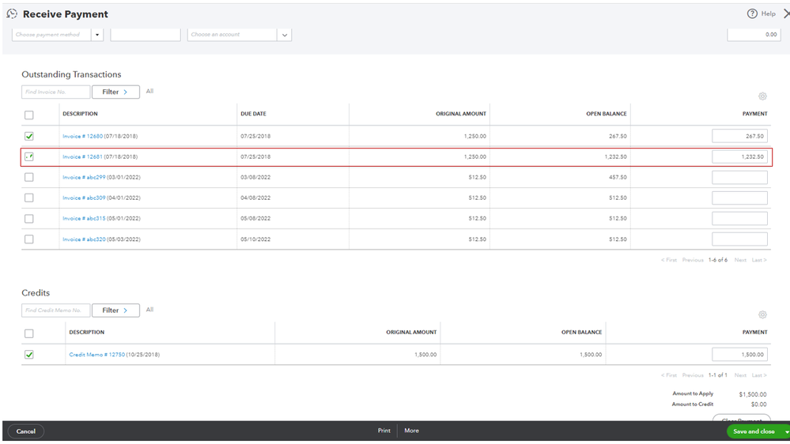The width and height of the screenshot is (790, 444).
Task: Open Invoice # 12680 link
Action: click(x=82, y=137)
